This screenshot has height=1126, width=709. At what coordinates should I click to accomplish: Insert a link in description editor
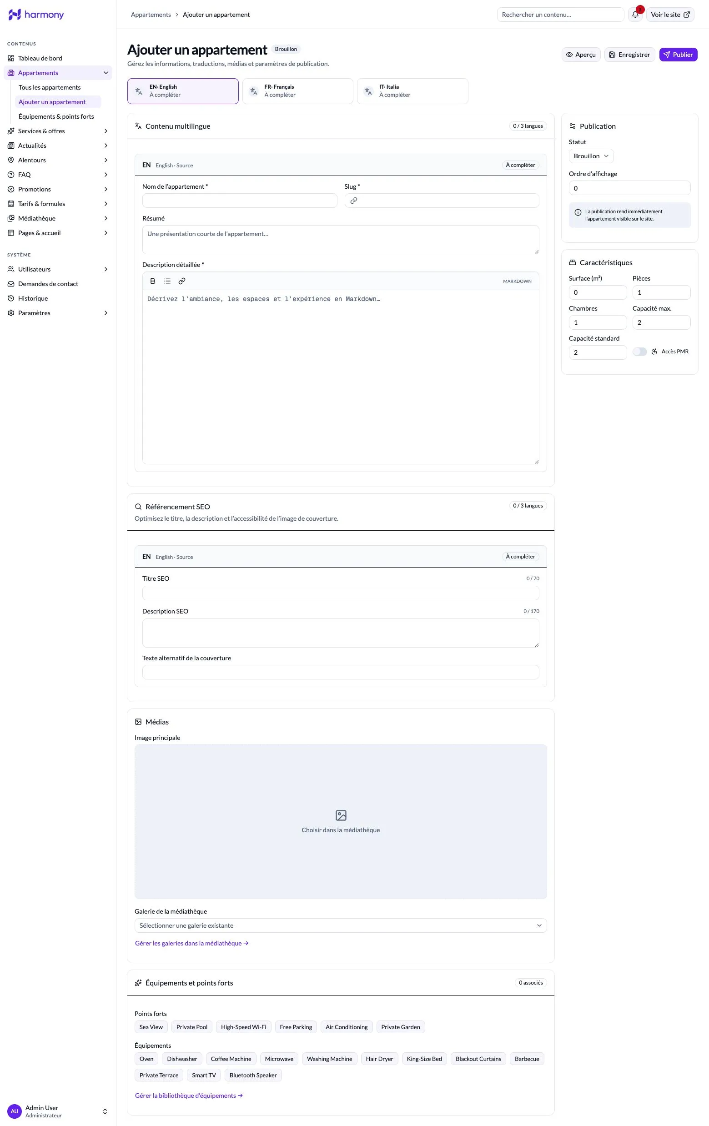182,281
